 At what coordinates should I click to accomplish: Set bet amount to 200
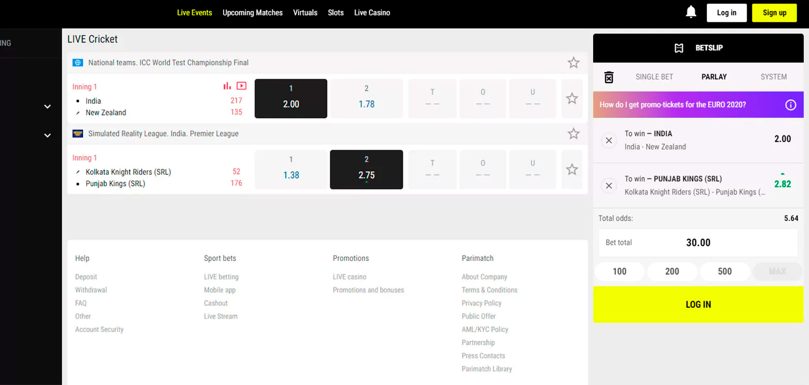pyautogui.click(x=672, y=271)
